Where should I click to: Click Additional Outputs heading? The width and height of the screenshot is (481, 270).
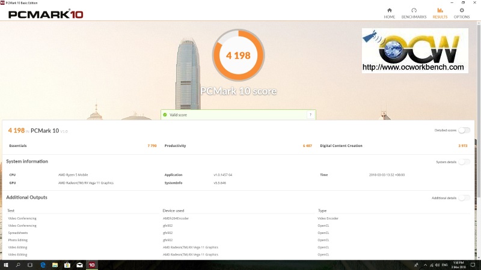(x=26, y=197)
